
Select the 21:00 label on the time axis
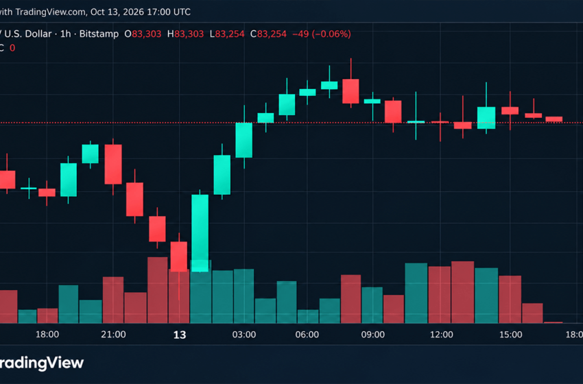pyautogui.click(x=113, y=335)
